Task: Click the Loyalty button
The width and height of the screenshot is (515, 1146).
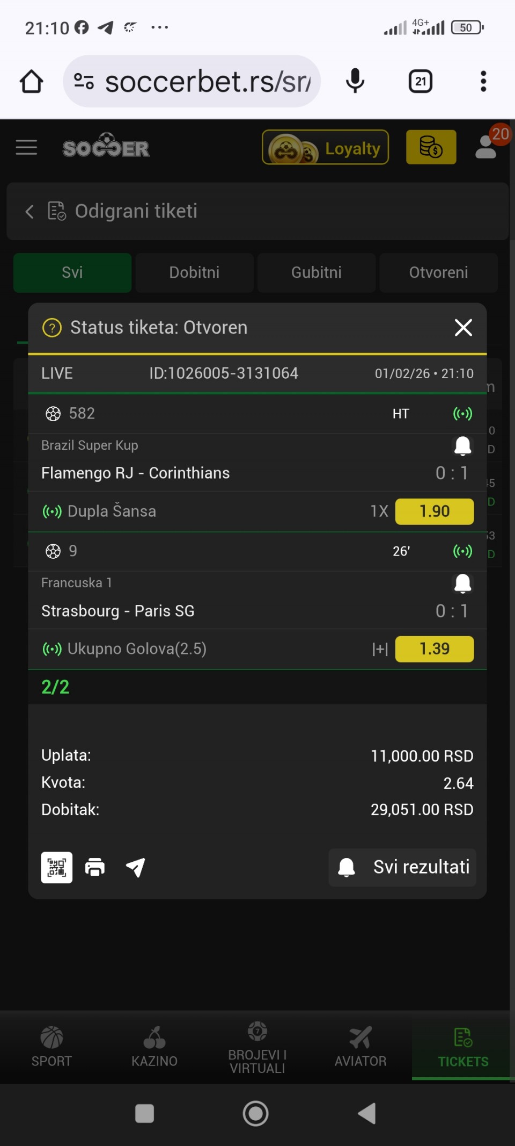Action: click(325, 147)
